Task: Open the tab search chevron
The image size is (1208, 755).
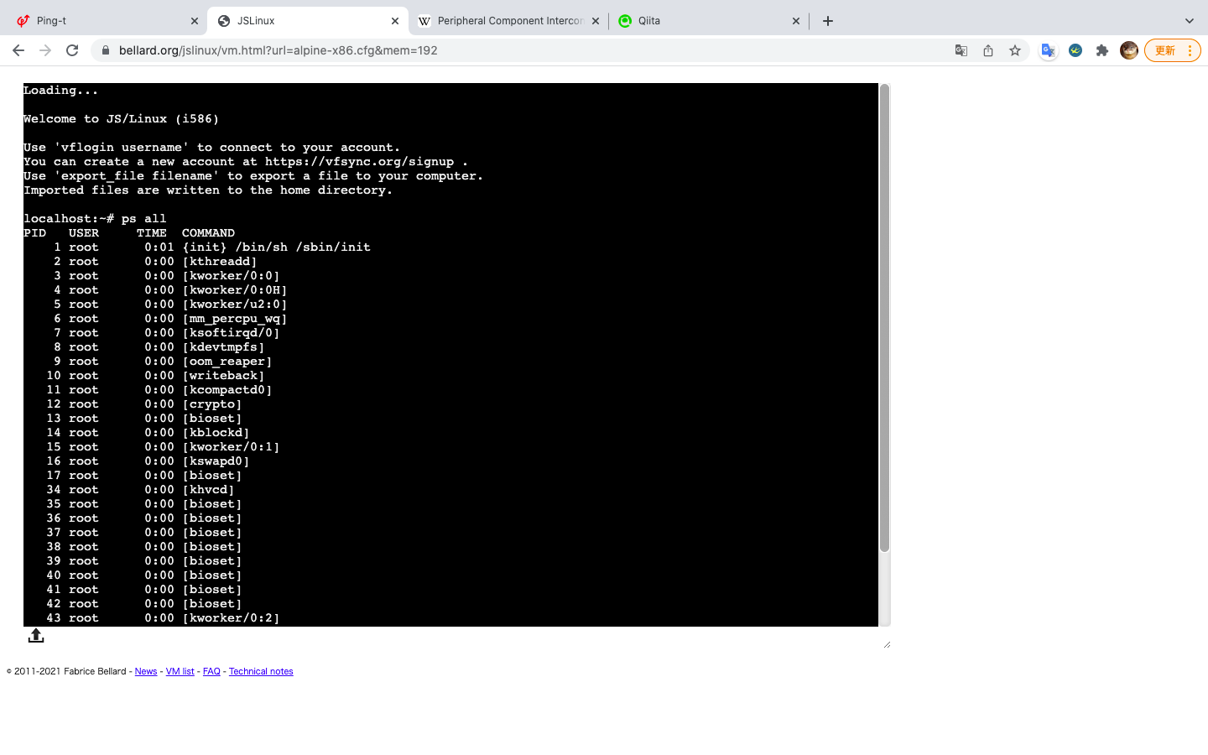Action: (x=1190, y=20)
